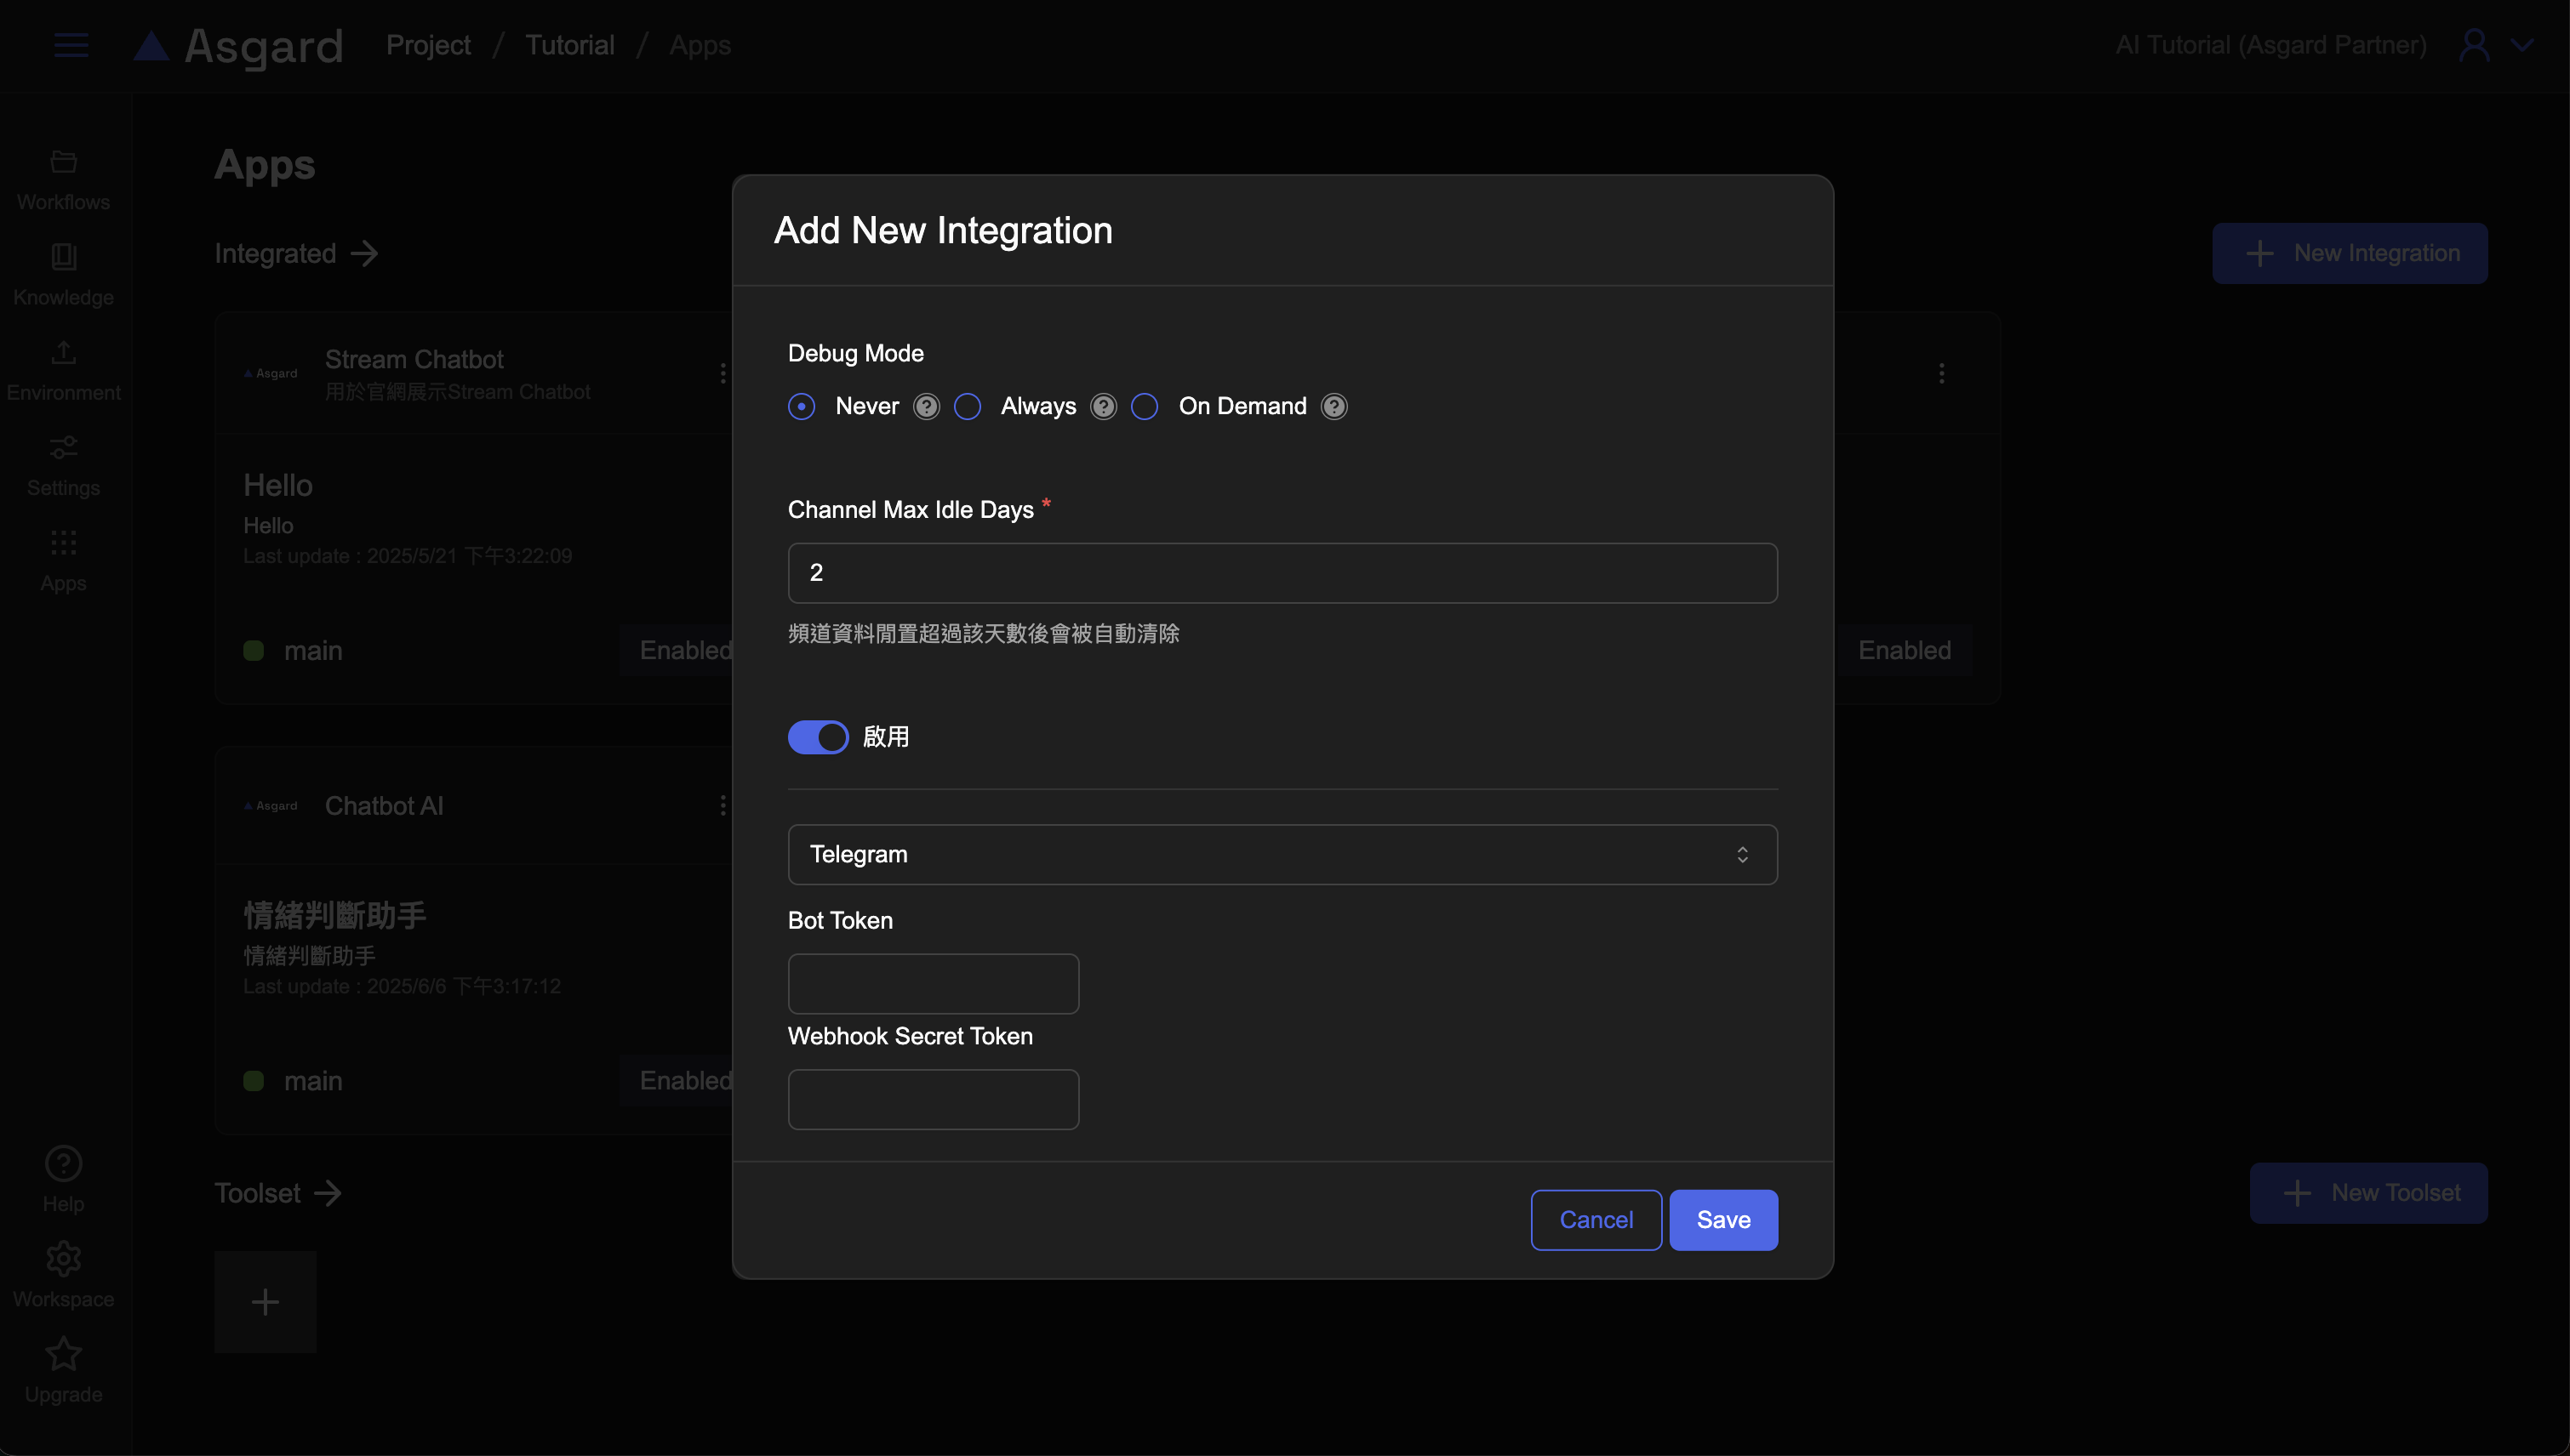Viewport: 2570px width, 1456px height.
Task: Open Stream Chatbot three-dot options menu
Action: tap(723, 373)
